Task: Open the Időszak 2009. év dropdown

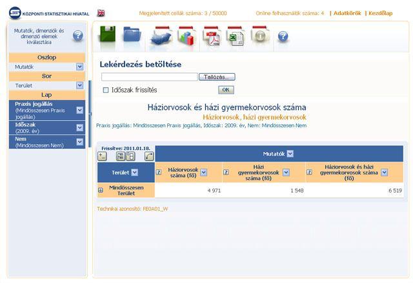Action: click(79, 128)
